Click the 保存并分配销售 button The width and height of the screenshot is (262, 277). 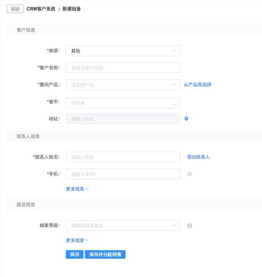105,254
